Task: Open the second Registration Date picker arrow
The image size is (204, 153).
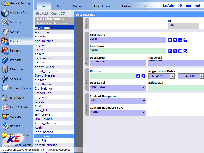Action: [x=202, y=76]
